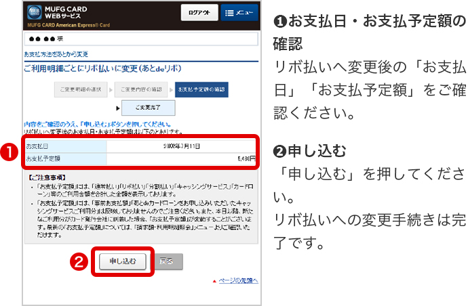This screenshot has height=306, width=468.
Task: Select the ご変更明細の選択 step
Action: point(81,89)
